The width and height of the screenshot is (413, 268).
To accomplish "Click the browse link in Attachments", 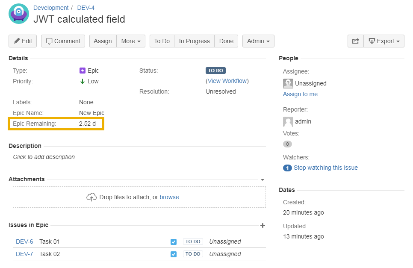I will [x=169, y=197].
